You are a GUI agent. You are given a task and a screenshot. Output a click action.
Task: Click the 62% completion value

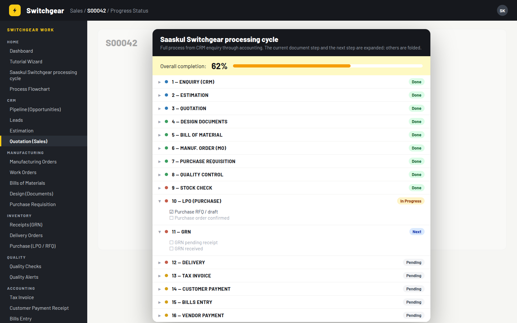pyautogui.click(x=219, y=66)
